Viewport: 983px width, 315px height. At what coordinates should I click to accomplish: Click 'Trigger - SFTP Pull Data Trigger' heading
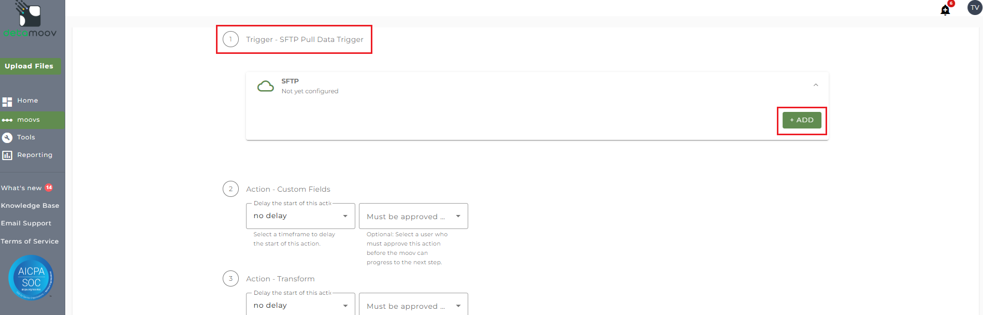pyautogui.click(x=305, y=39)
